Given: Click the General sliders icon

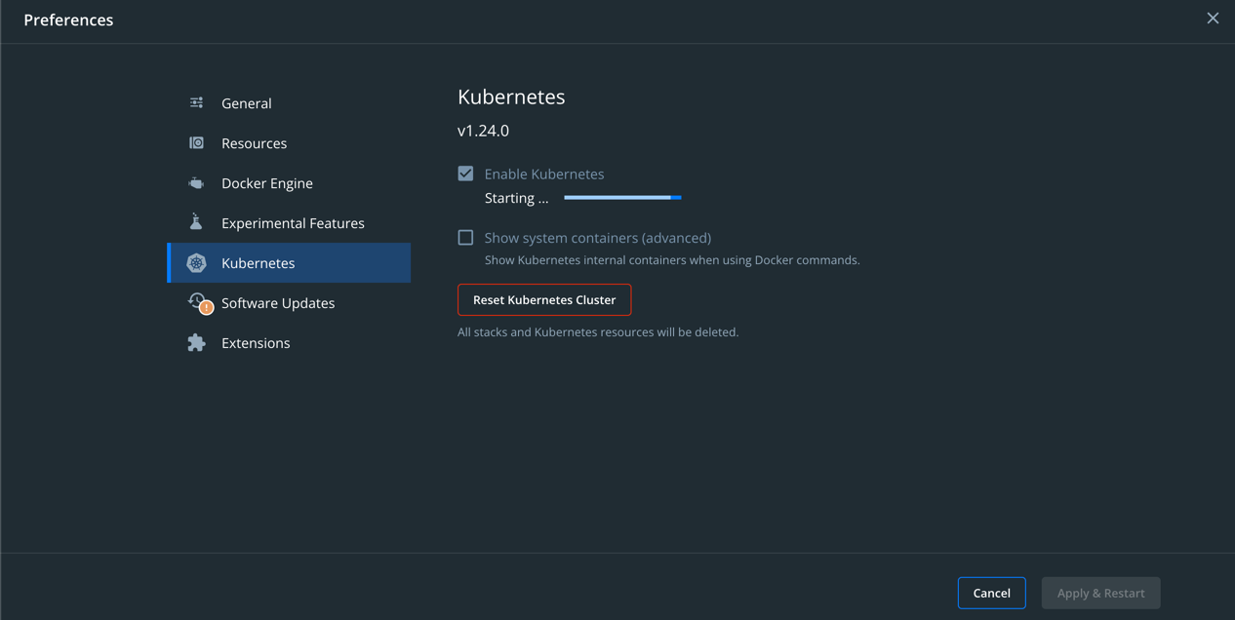Looking at the screenshot, I should point(196,102).
